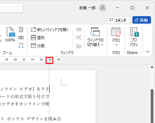Arrange all windows with 整列
This screenshot has width=155, height=123.
click(x=38, y=38)
